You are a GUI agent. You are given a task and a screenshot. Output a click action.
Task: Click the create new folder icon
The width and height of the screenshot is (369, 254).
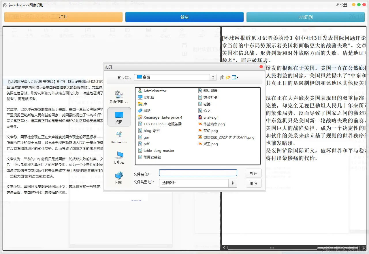228,77
